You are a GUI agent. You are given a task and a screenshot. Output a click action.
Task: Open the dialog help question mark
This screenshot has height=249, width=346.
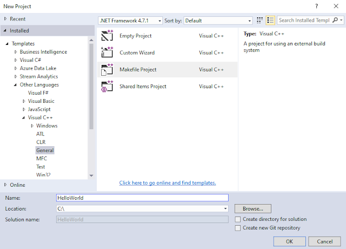coord(317,6)
